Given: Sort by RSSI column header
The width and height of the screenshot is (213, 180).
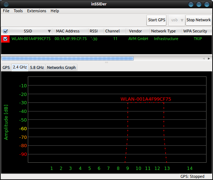Looking at the screenshot, I should (94, 31).
